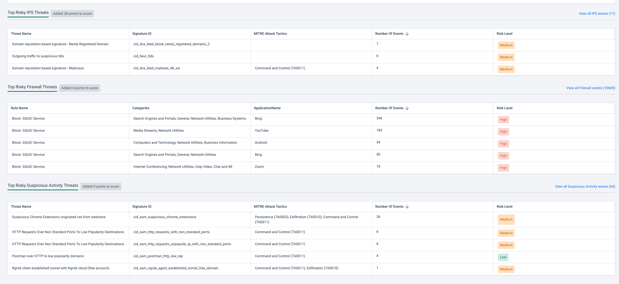Click Medium badge in Ngrok row
This screenshot has height=284, width=619.
[506, 269]
